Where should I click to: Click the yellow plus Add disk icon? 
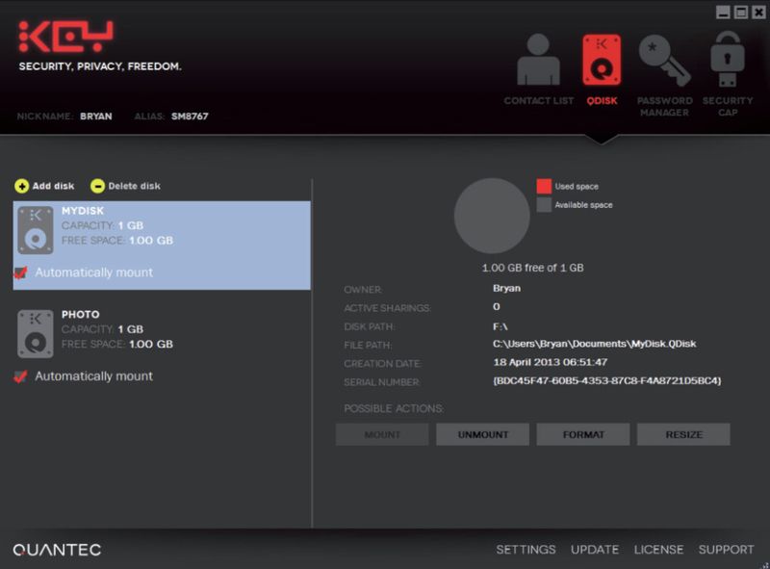tap(21, 186)
